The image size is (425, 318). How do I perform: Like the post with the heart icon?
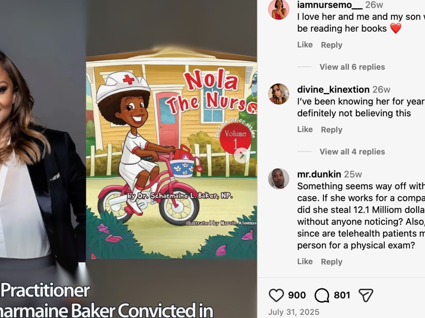[276, 295]
